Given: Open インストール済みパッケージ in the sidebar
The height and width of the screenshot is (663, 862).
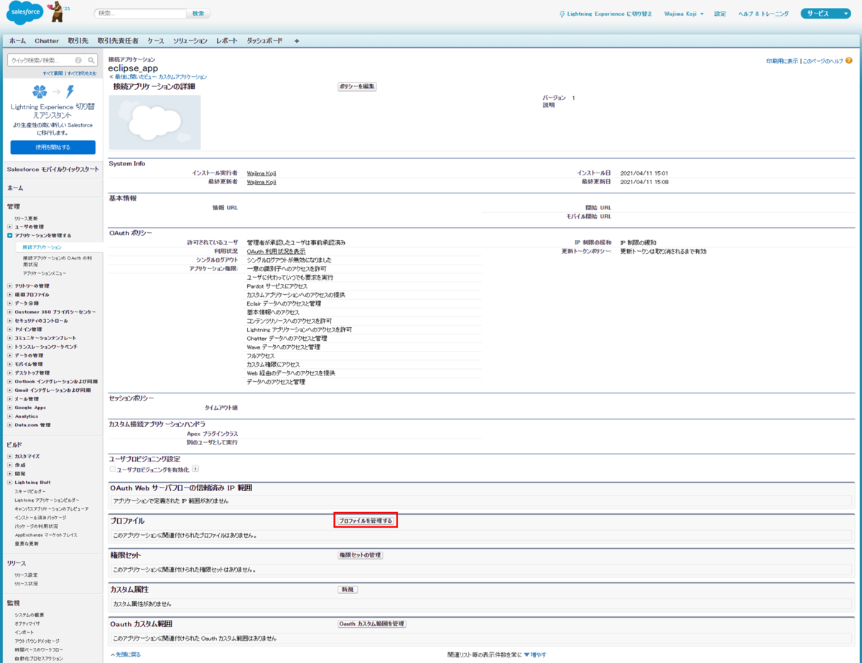Looking at the screenshot, I should (40, 517).
